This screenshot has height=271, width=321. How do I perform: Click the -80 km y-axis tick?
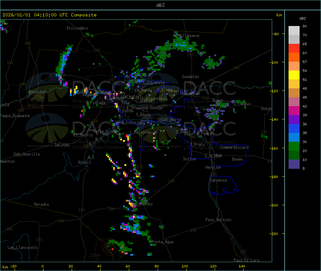(x=275, y=34)
